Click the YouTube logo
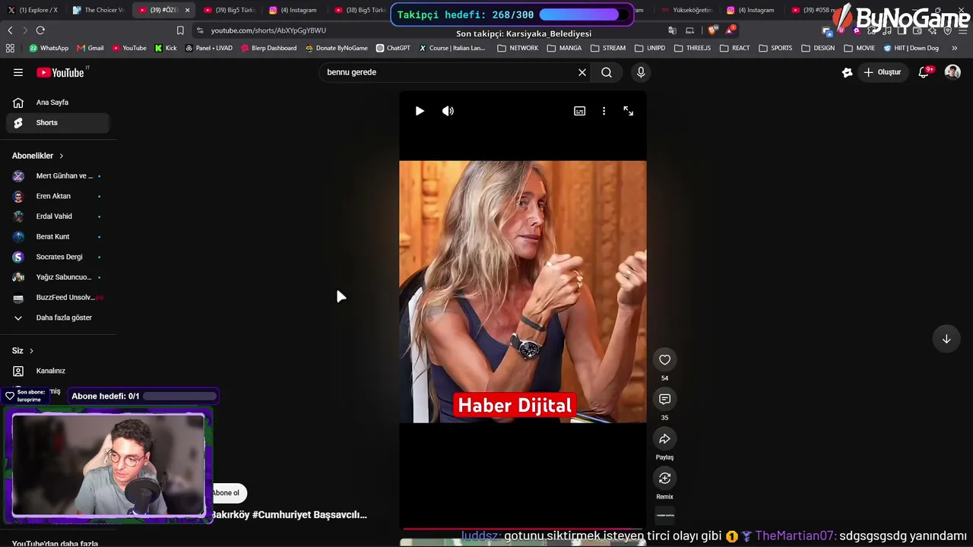Screen dimensions: 973x547 (x=60, y=72)
